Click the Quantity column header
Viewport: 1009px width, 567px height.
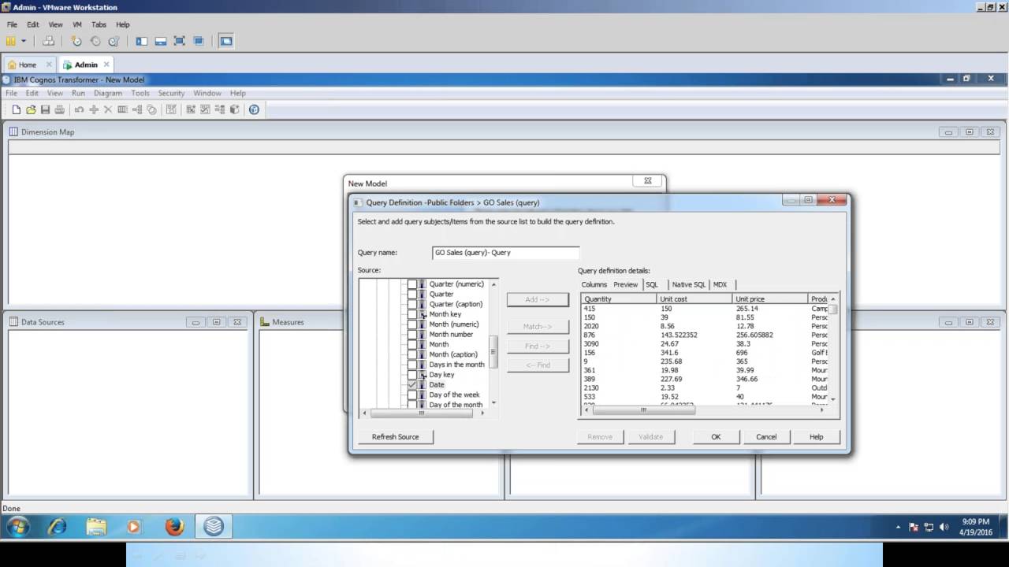tap(620, 299)
